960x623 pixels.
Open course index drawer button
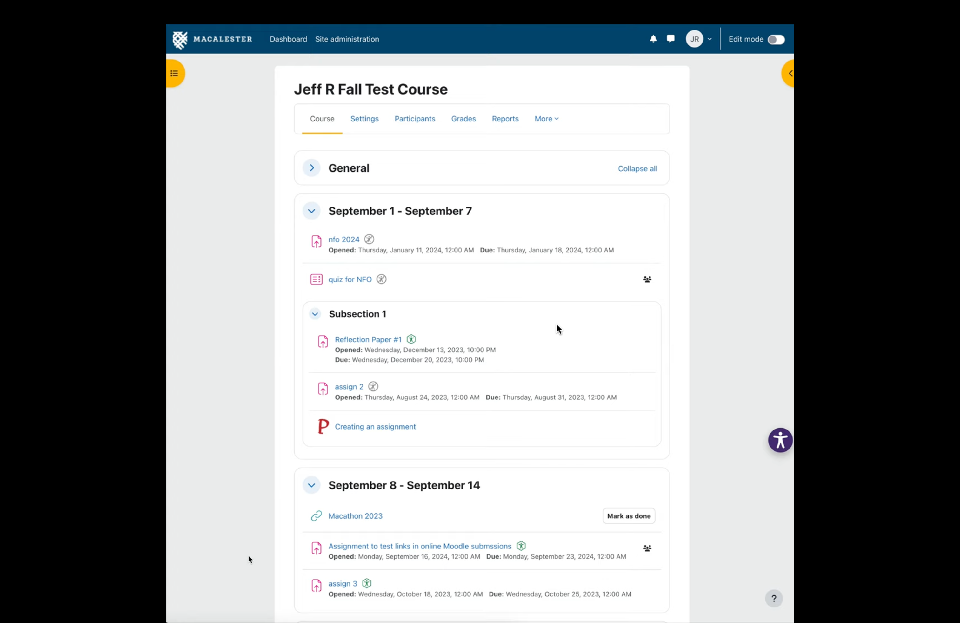click(x=175, y=73)
